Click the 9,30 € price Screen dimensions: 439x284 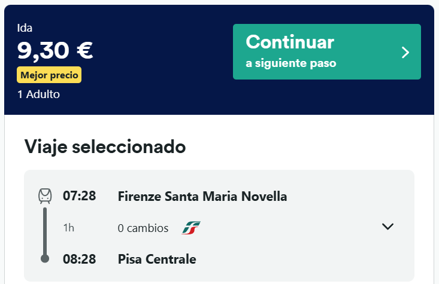[x=55, y=51]
